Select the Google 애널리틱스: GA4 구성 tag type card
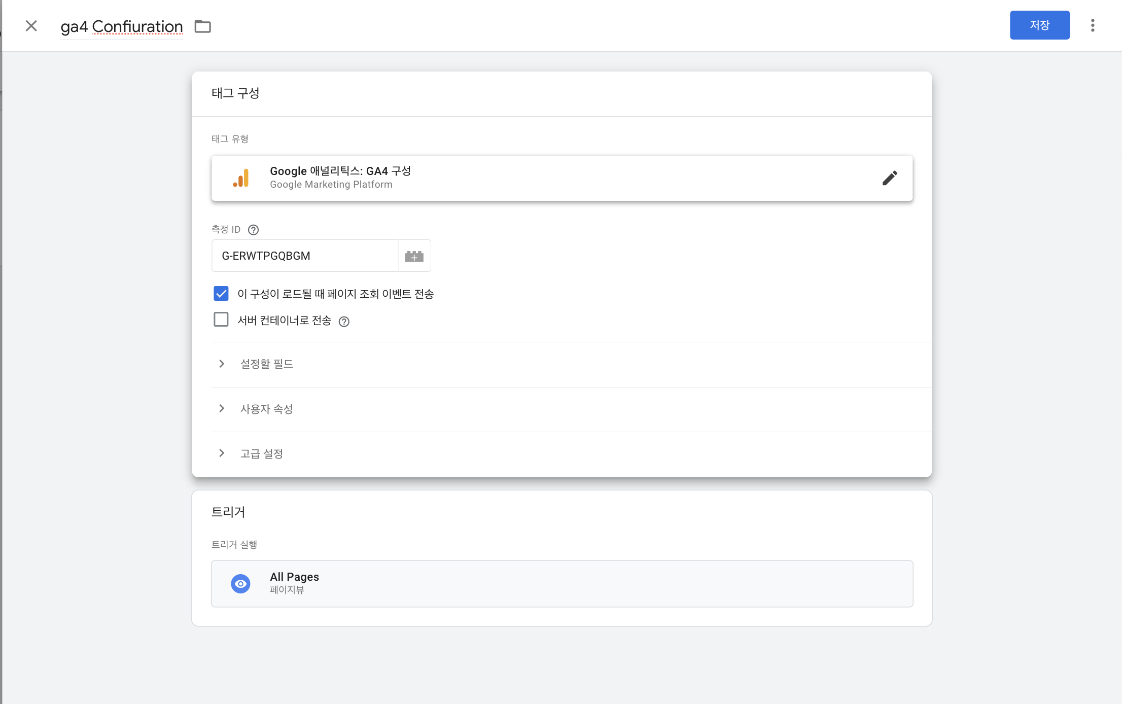Image resolution: width=1122 pixels, height=704 pixels. tap(562, 178)
